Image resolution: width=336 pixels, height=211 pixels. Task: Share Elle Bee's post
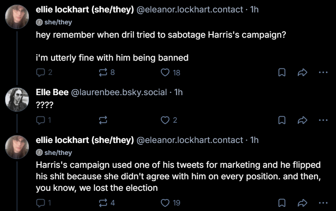tap(302, 120)
